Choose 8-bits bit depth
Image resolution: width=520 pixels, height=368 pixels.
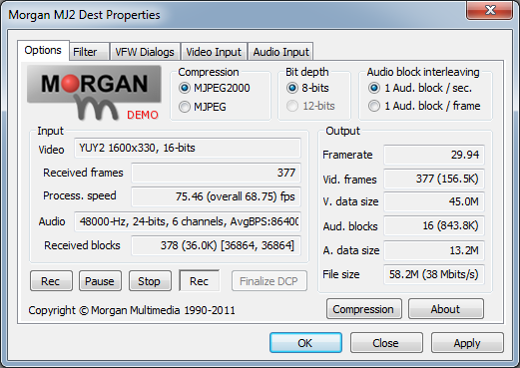307,88
